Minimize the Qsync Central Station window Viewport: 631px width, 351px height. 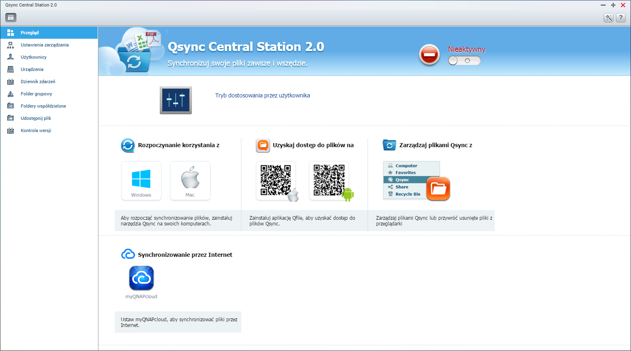pyautogui.click(x=603, y=5)
